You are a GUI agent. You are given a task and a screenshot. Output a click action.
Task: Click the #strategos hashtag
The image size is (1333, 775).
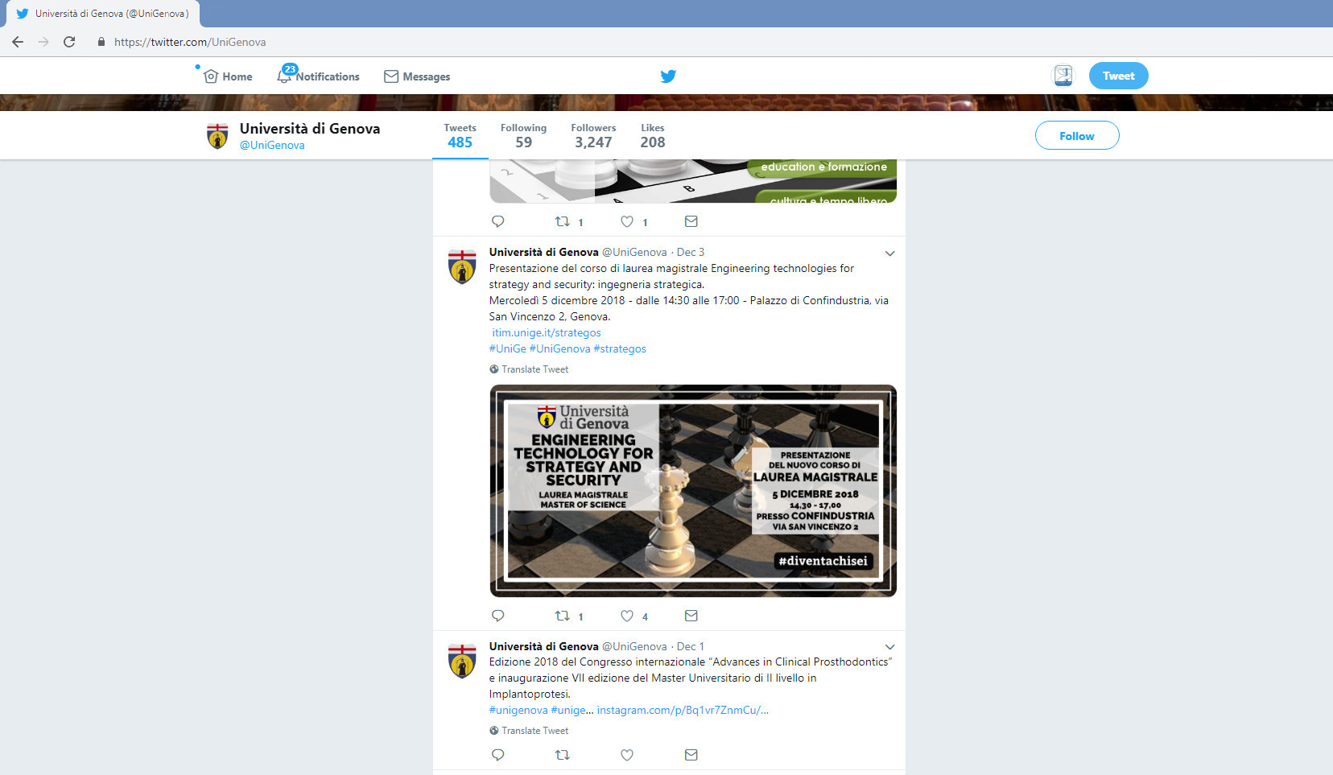[x=620, y=348]
